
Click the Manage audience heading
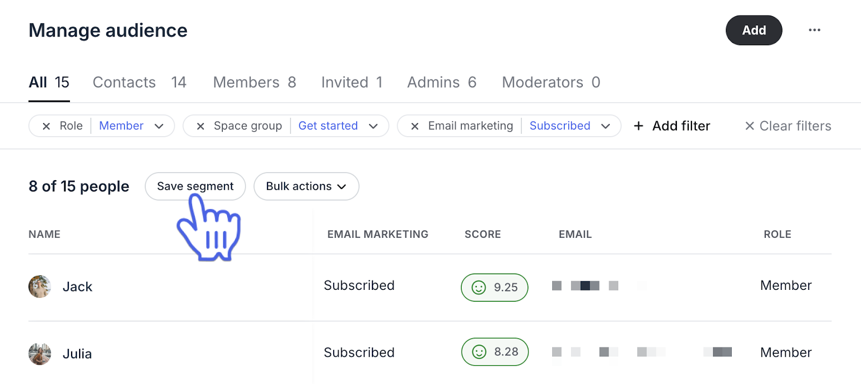tap(108, 31)
